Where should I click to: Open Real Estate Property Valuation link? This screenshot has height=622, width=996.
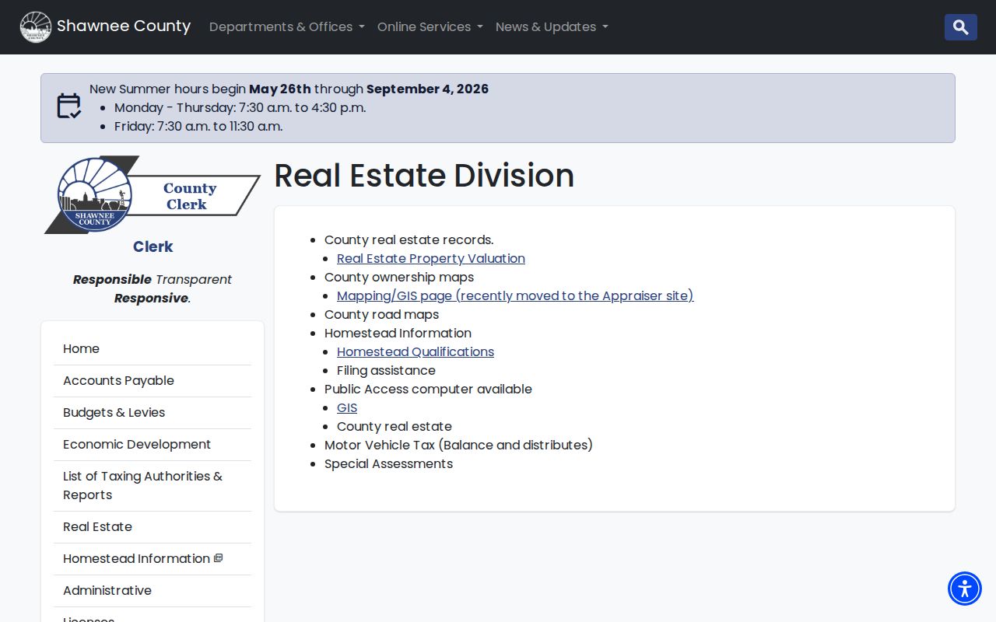point(431,258)
